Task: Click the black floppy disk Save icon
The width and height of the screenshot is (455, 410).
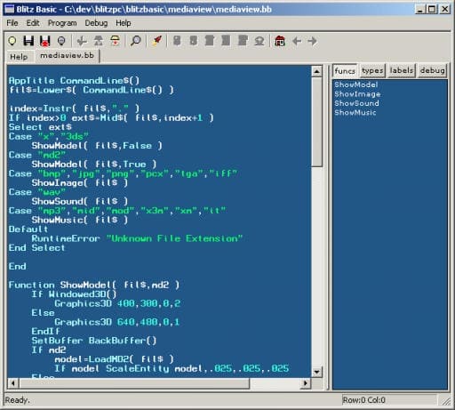Action: 28,41
